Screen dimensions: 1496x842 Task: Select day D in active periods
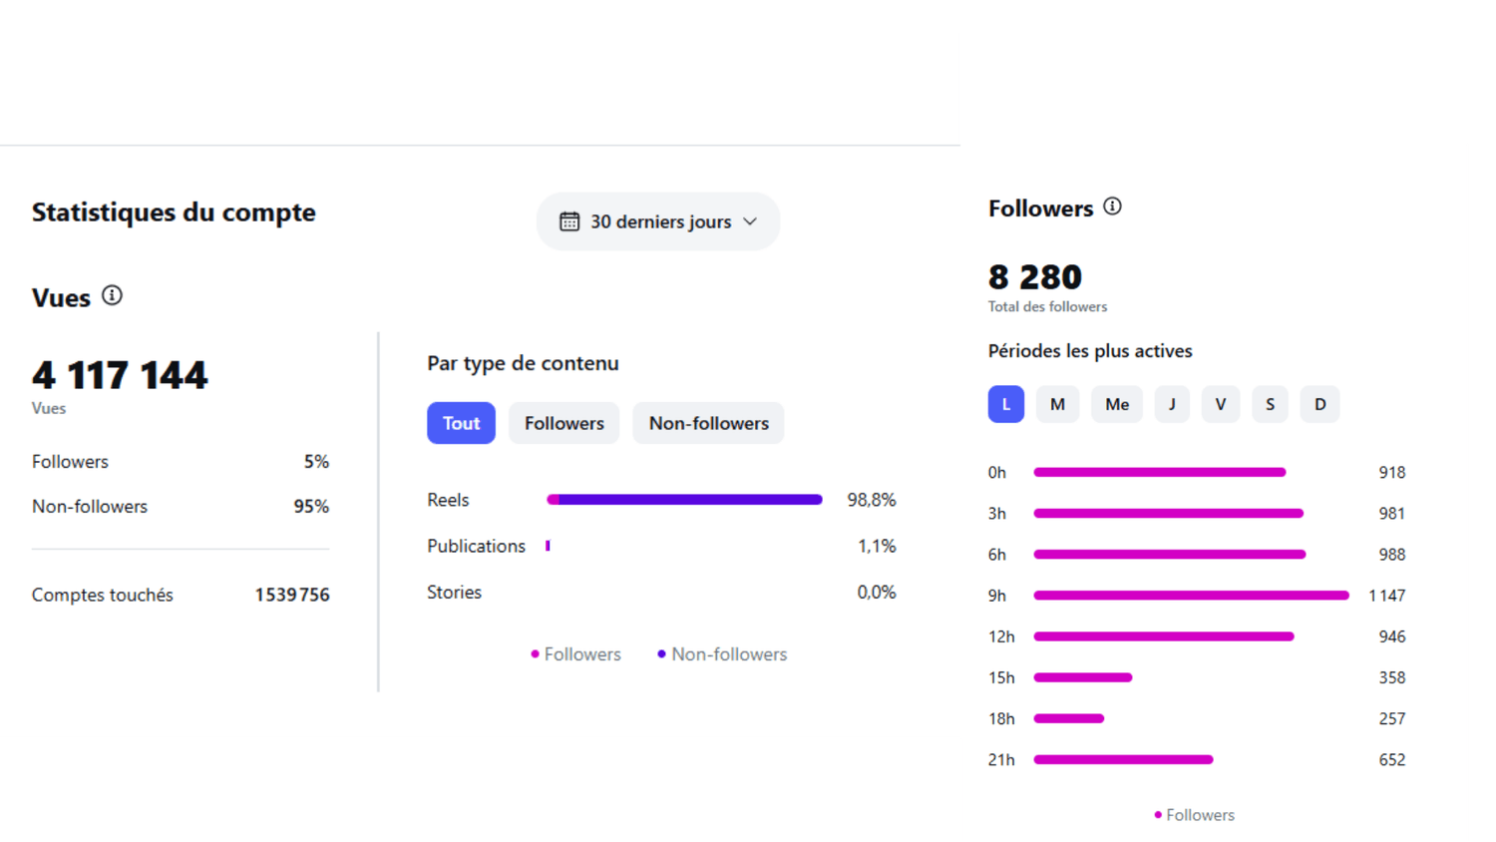pos(1319,404)
